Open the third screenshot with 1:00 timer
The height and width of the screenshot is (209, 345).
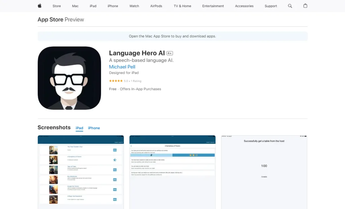point(264,172)
